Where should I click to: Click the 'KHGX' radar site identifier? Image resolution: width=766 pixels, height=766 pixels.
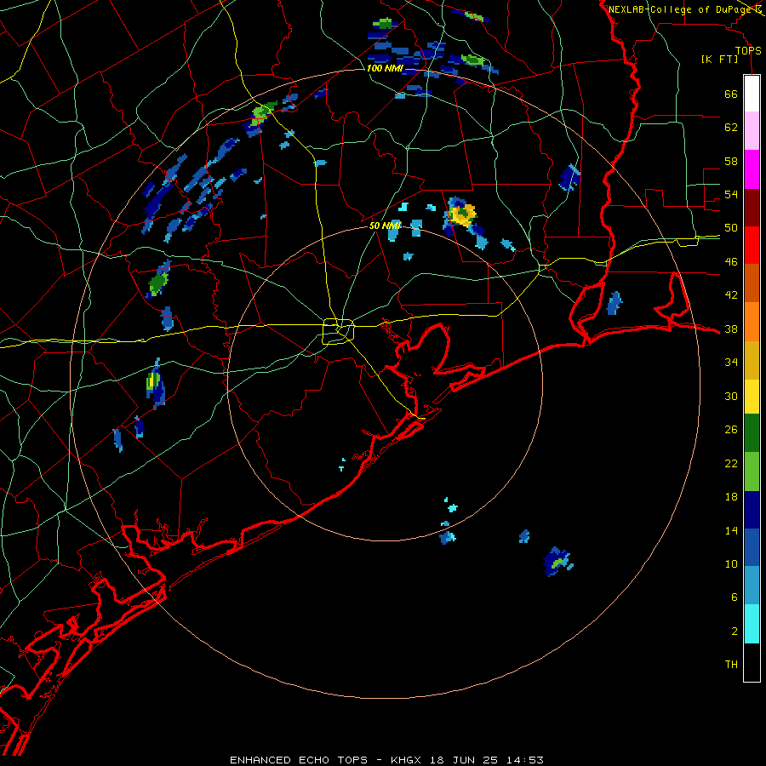click(x=408, y=760)
